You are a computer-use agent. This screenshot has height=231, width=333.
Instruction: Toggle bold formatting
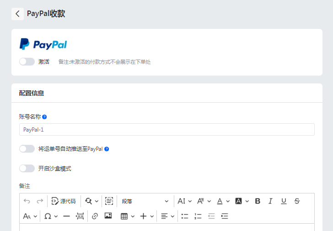coord(258,201)
